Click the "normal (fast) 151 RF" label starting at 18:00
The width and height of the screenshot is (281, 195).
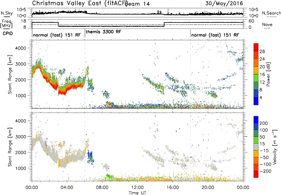[x=215, y=35]
